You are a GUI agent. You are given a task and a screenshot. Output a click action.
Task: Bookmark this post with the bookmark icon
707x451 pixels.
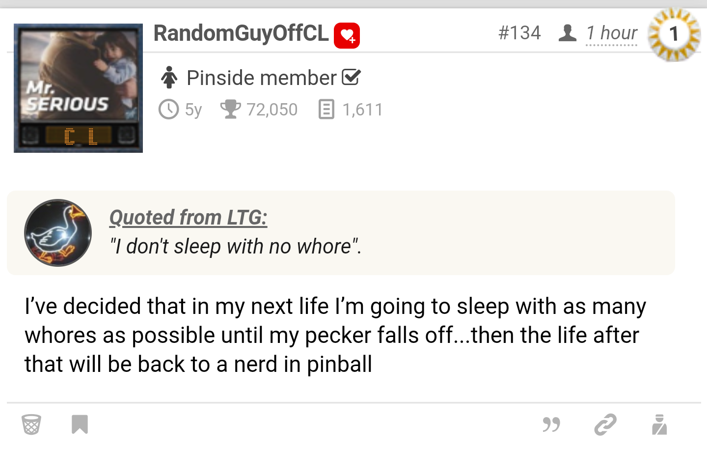coord(80,424)
